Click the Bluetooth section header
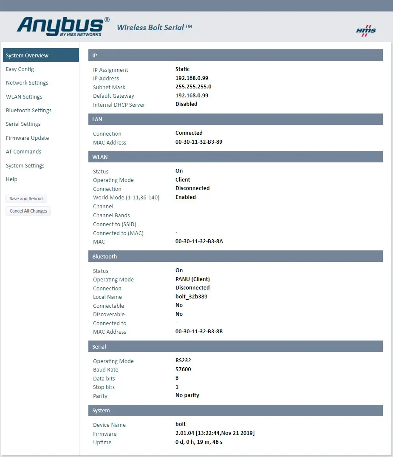393x457 pixels. pos(235,256)
